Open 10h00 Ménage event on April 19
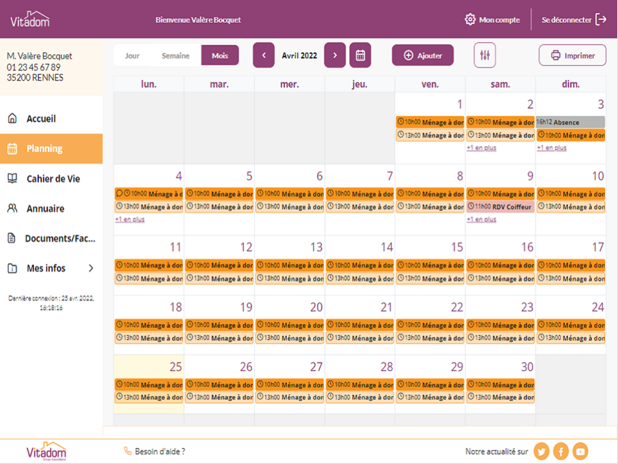Image resolution: width=618 pixels, height=464 pixels. point(219,325)
